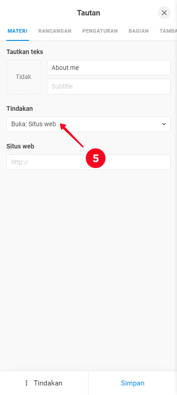Expand the 'Buka: Situs web' dropdown
Screen dimensions: 177x395
point(88,124)
